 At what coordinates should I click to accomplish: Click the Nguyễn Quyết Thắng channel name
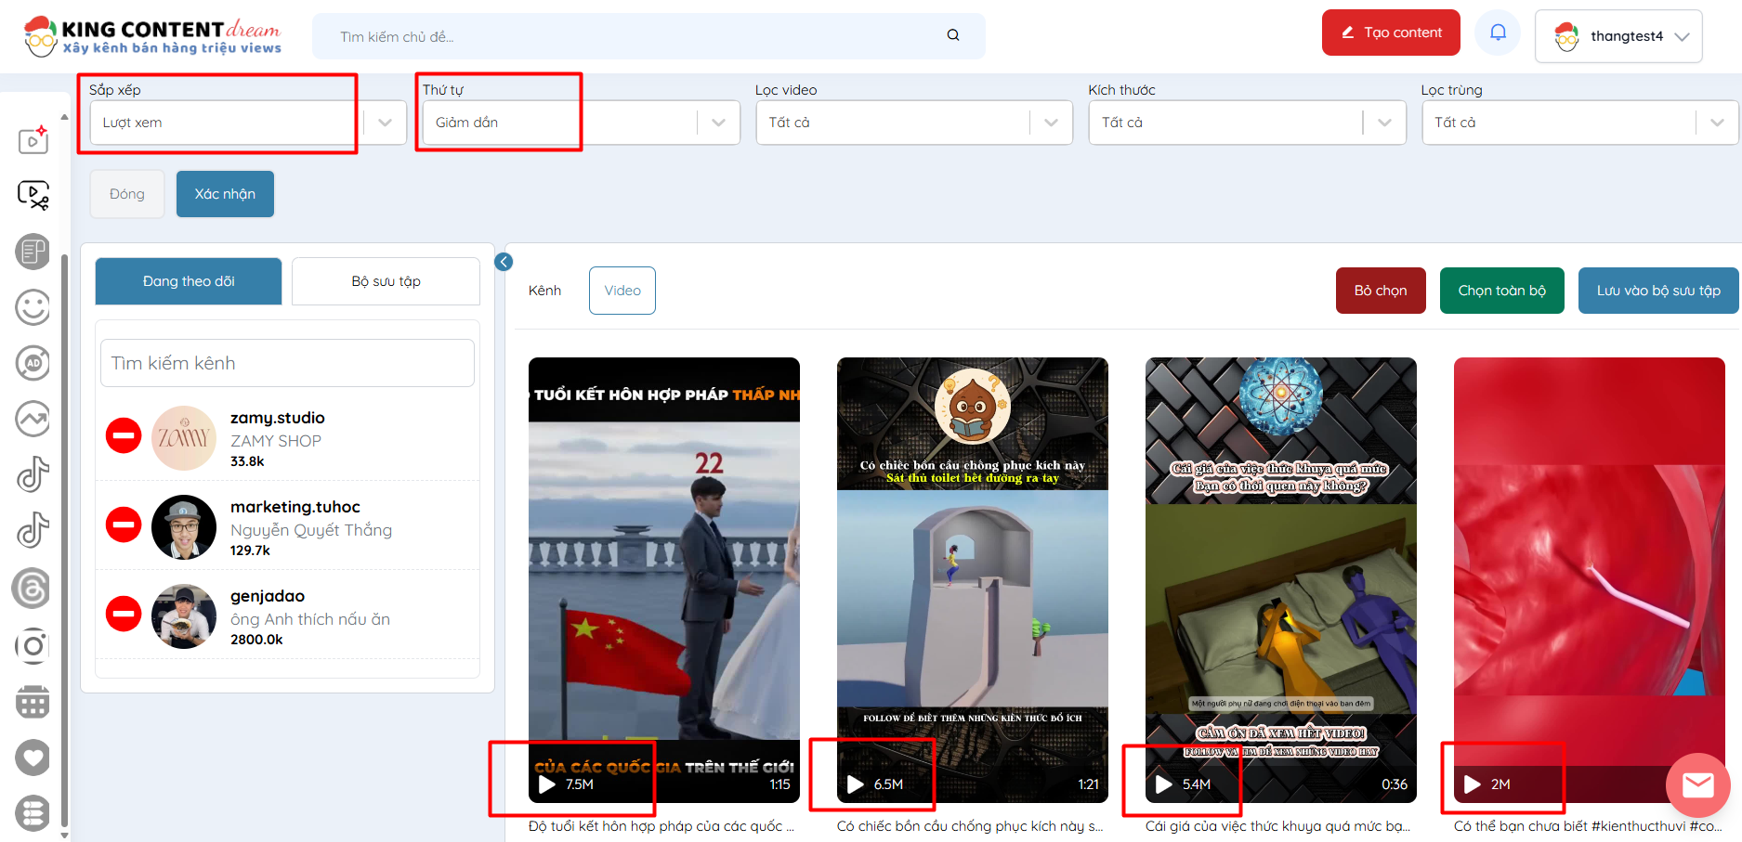tap(311, 530)
